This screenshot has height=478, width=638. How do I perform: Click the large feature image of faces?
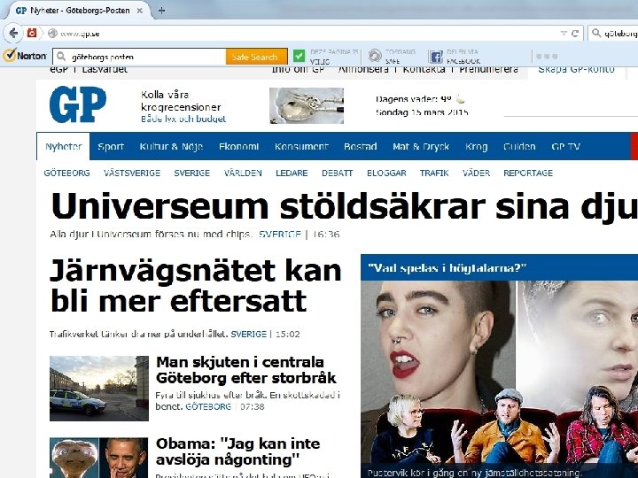pos(499,372)
